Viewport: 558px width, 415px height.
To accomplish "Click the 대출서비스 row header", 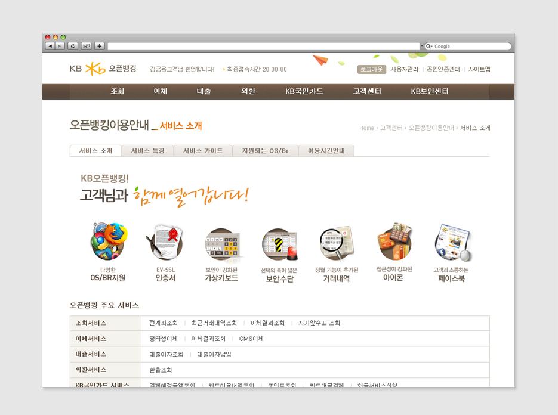I will [x=105, y=354].
